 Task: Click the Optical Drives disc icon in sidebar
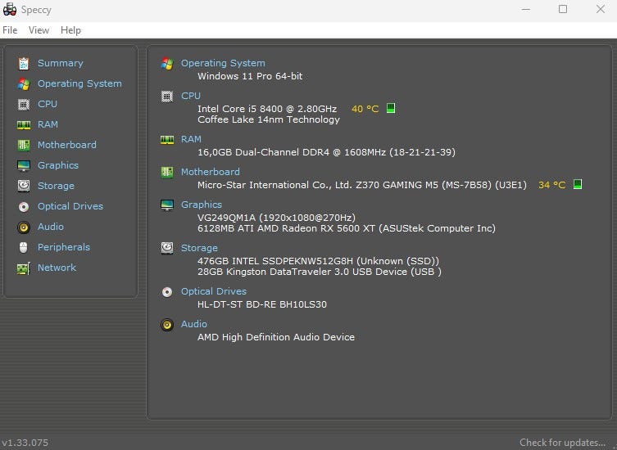(x=23, y=206)
